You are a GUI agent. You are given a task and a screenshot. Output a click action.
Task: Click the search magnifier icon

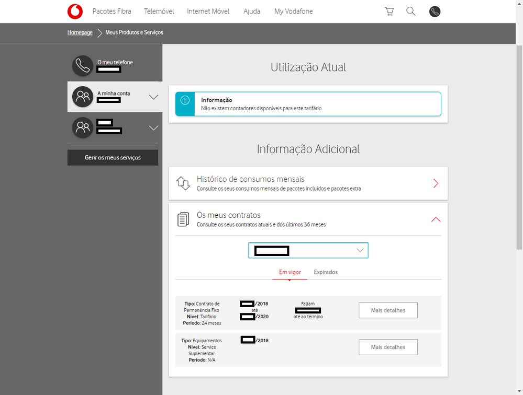click(x=411, y=11)
